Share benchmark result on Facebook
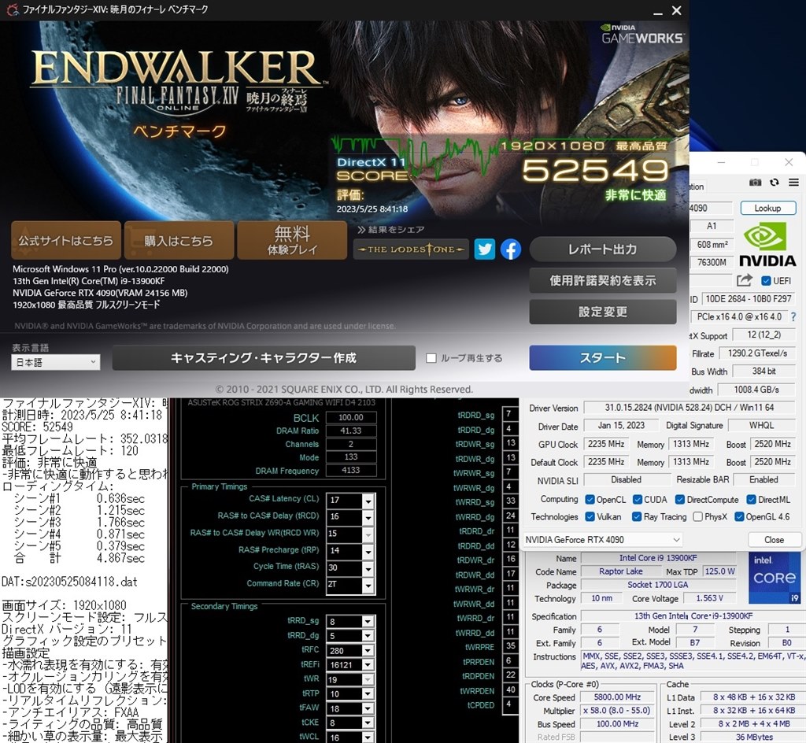 (510, 250)
